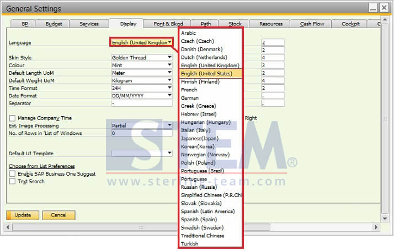The width and height of the screenshot is (394, 251).
Task: Open the Services tab
Action: 89,24
